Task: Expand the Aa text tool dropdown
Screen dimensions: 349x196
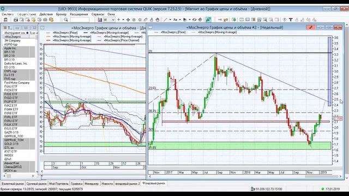Action: 180,20
